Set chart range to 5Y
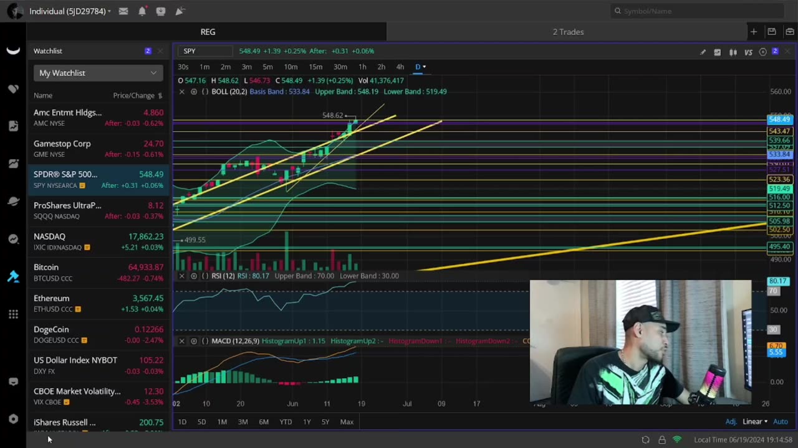 pyautogui.click(x=325, y=422)
